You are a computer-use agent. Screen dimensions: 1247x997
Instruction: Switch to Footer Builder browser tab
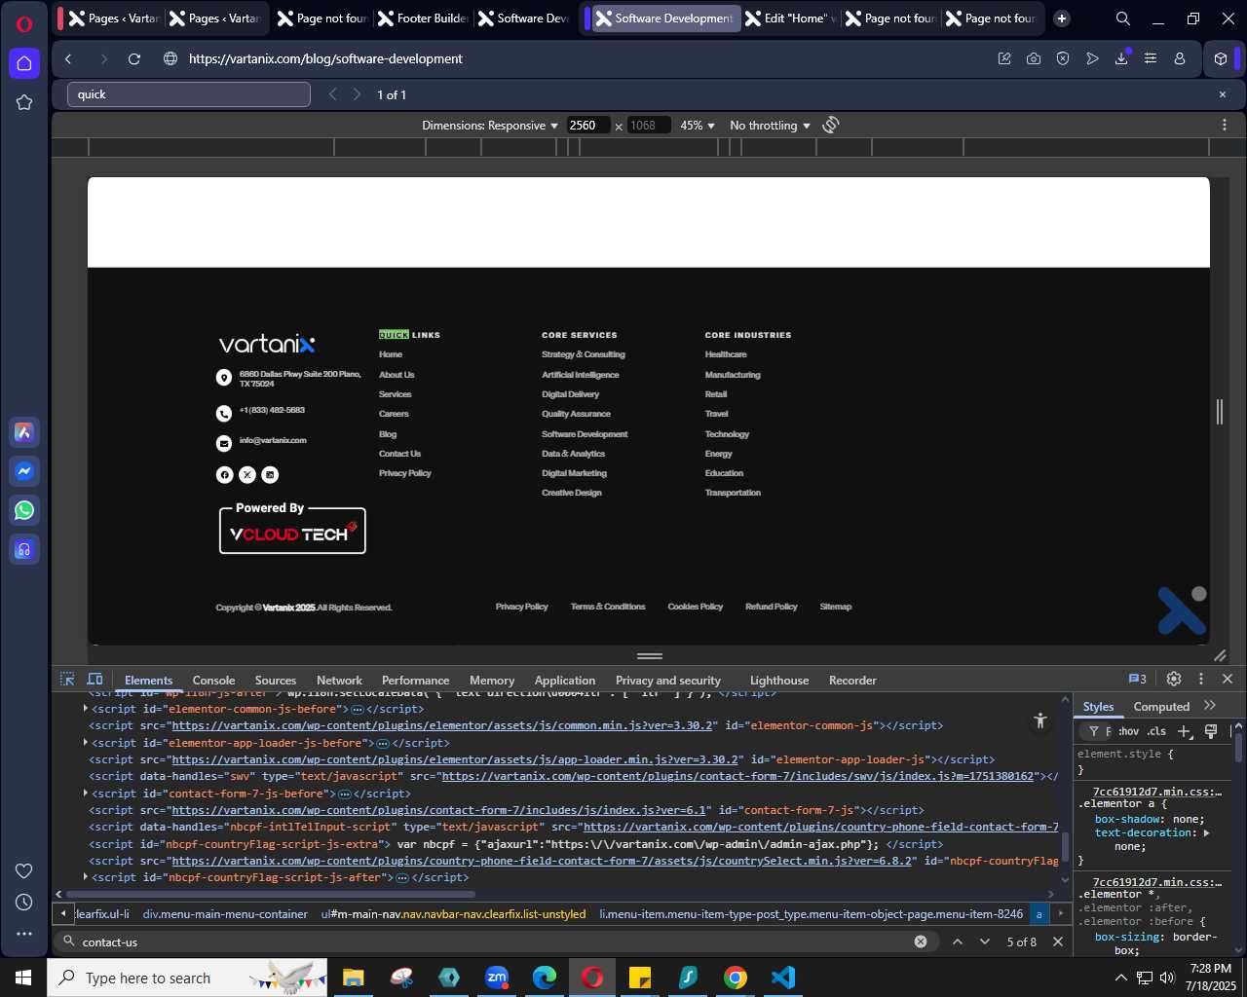423,18
